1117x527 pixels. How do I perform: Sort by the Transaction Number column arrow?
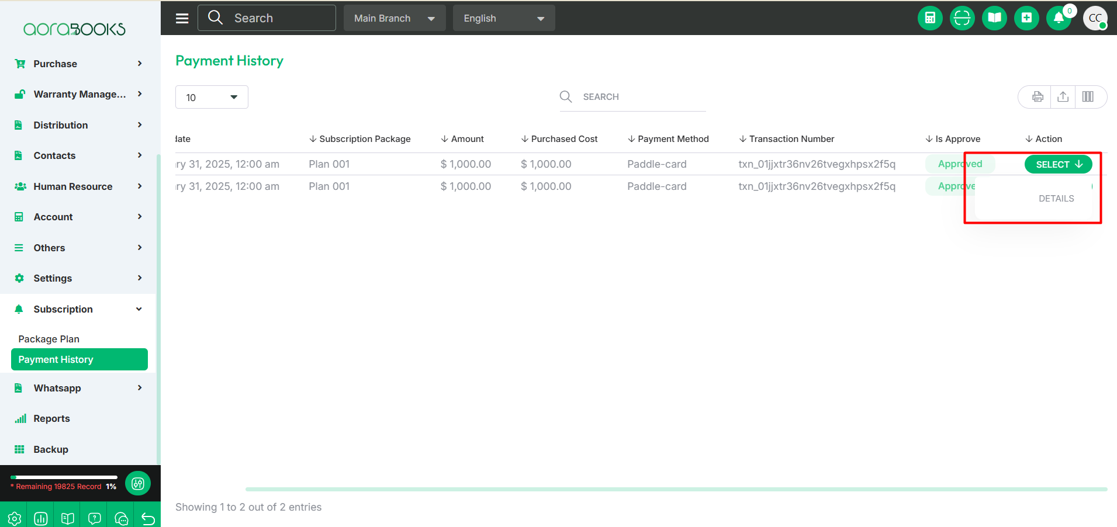tap(743, 139)
